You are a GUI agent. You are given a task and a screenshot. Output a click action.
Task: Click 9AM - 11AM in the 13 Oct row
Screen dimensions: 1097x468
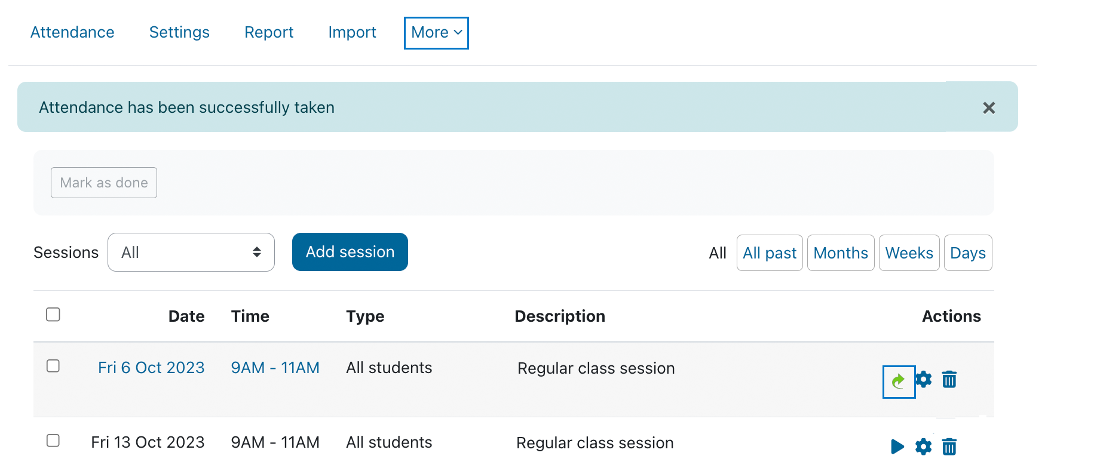(x=275, y=442)
